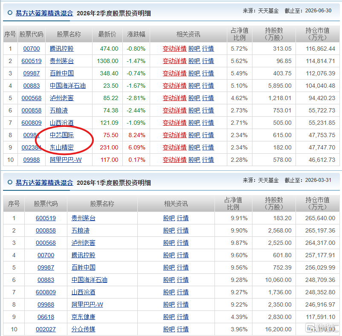The width and height of the screenshot is (342, 336).
Task: Click stock code 600519 in 1季度 table
Action: (46, 218)
